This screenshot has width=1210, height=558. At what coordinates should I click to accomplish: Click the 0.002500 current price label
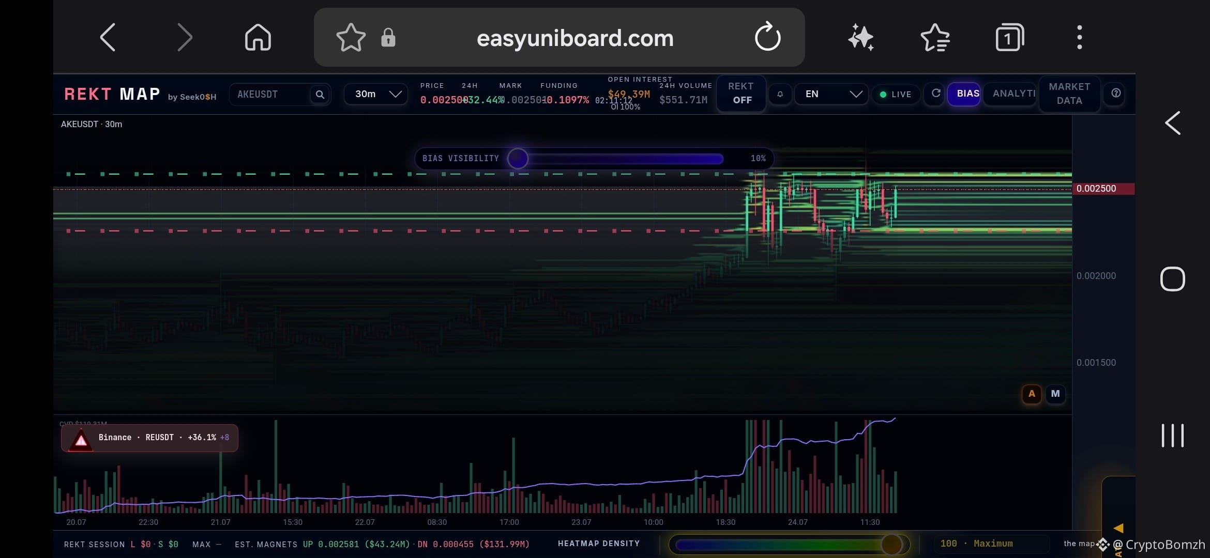click(1103, 189)
